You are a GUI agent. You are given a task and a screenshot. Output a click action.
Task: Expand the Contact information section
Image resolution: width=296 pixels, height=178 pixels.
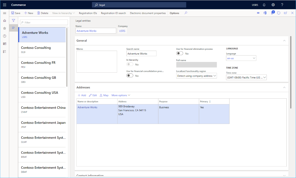(x=284, y=176)
